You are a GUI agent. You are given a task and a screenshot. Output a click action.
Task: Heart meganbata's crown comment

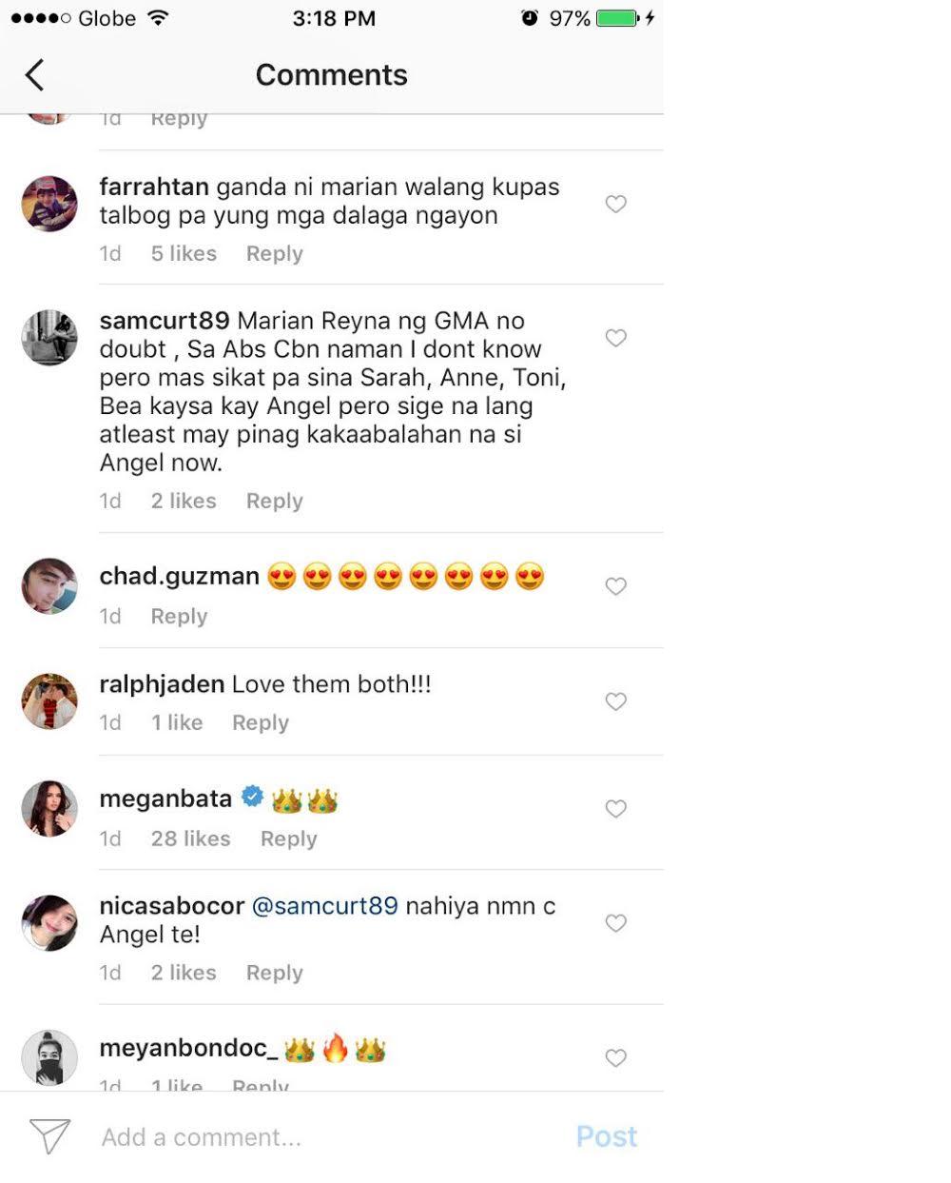click(616, 809)
